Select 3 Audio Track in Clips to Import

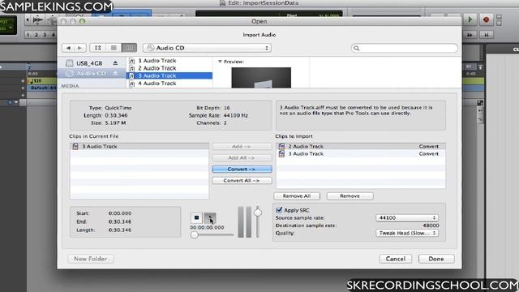click(x=361, y=154)
